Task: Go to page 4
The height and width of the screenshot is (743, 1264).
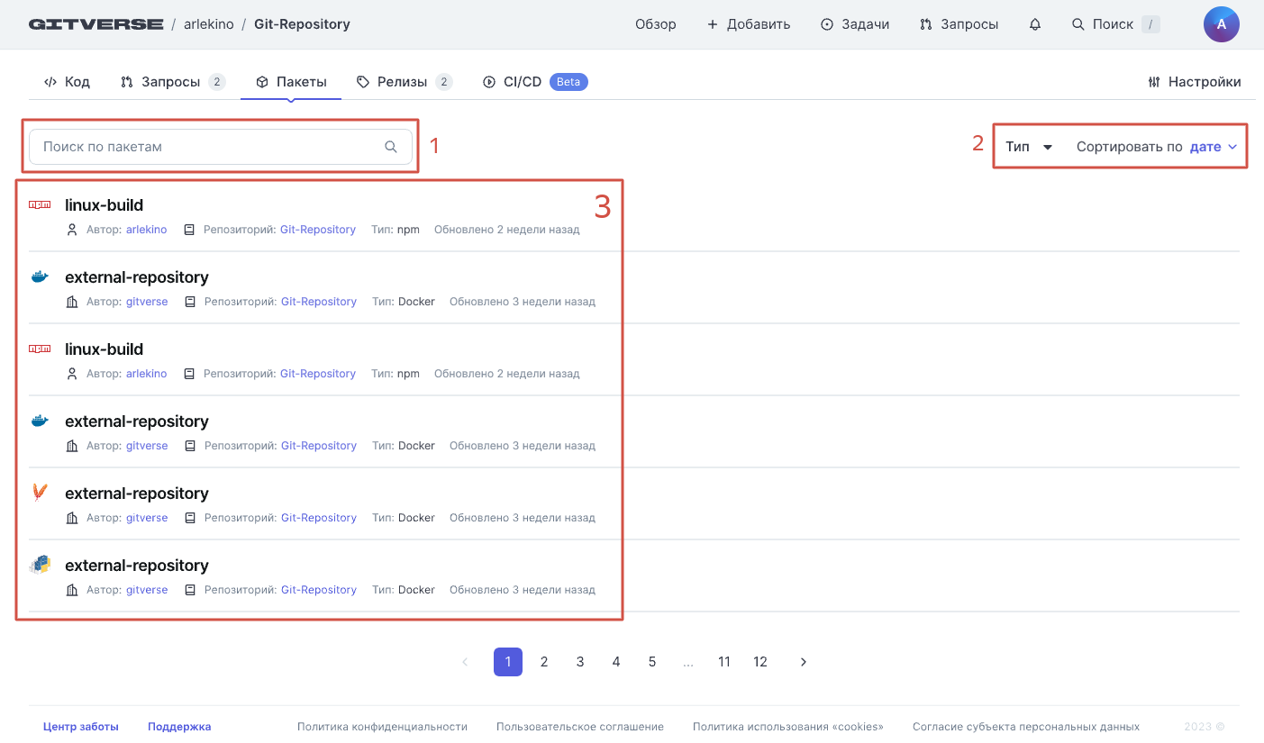Action: point(616,662)
